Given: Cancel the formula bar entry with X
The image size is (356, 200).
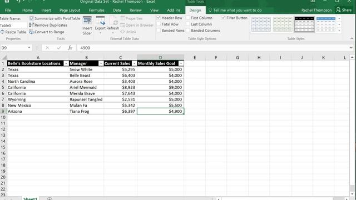Looking at the screenshot, I should click(47, 48).
